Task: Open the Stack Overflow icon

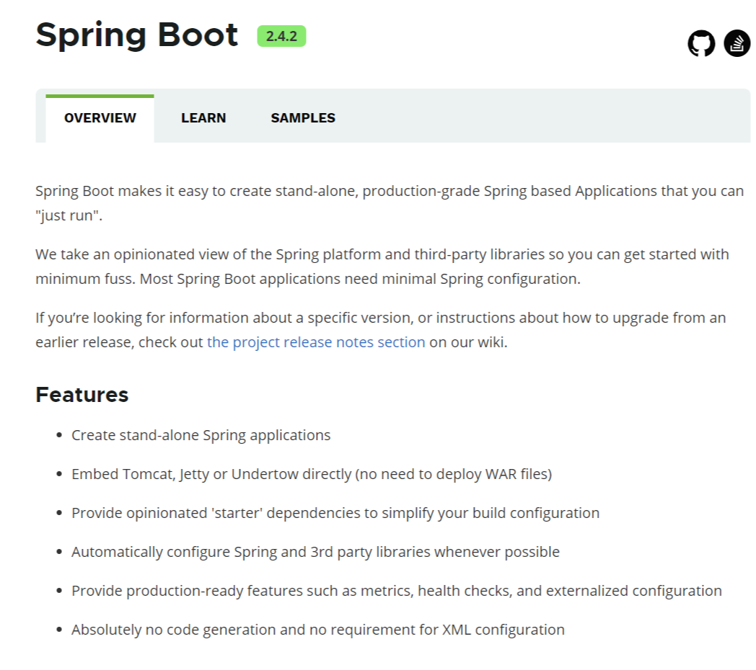Action: pyautogui.click(x=737, y=43)
